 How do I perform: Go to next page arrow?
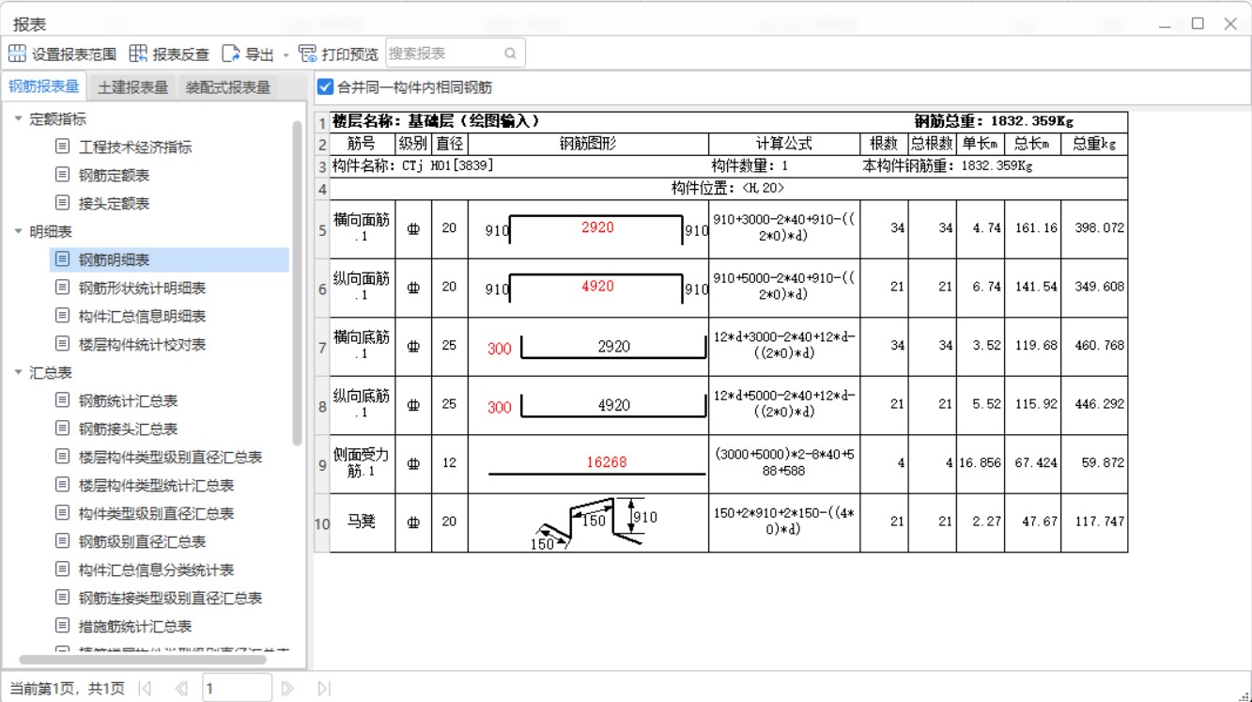coord(288,689)
